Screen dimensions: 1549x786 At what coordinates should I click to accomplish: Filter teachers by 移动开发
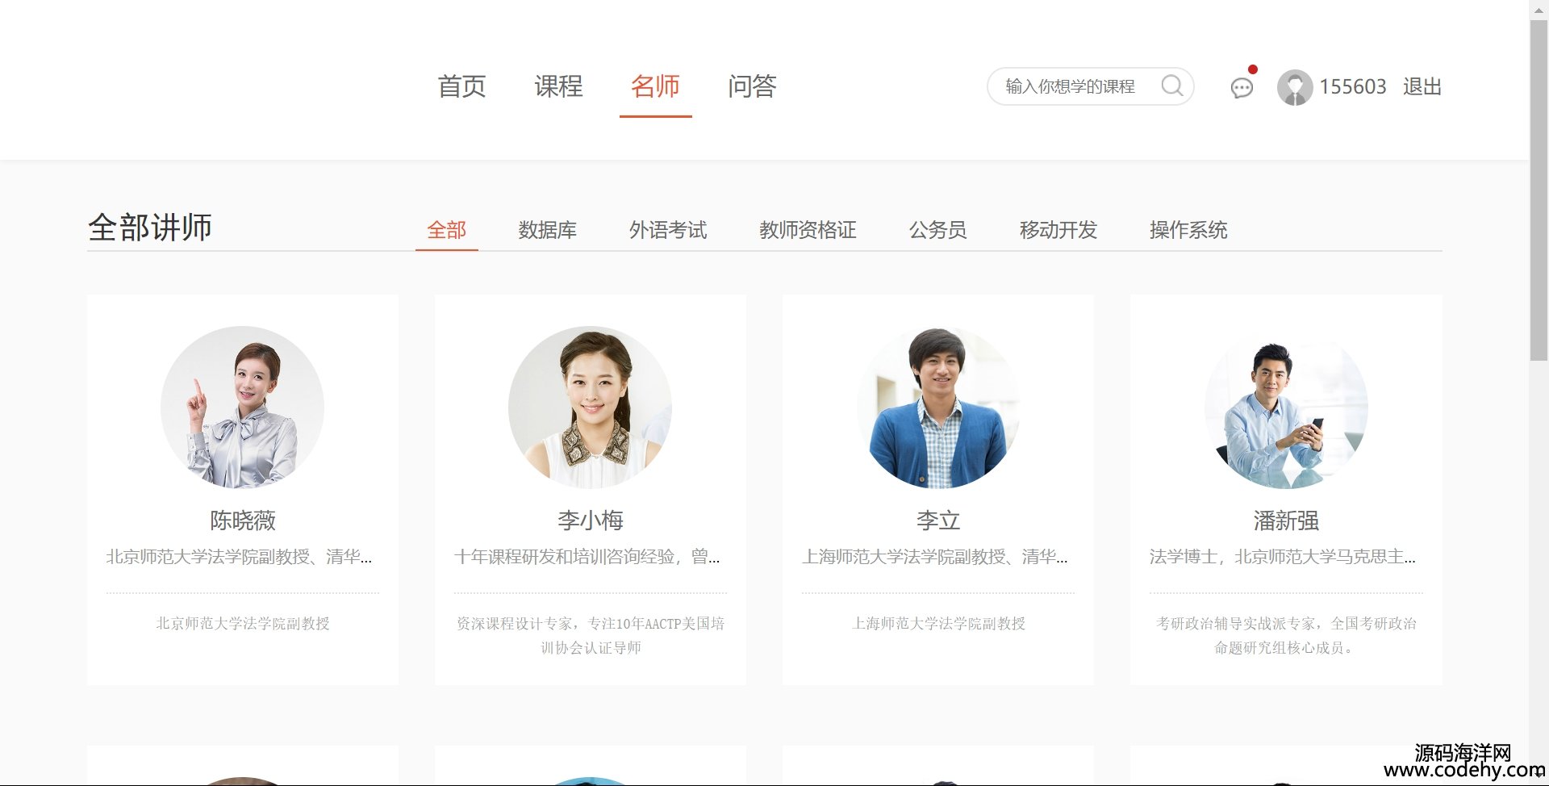click(x=1058, y=230)
